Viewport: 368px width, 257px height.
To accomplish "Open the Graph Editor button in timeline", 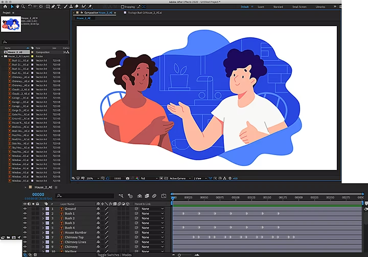I will (x=163, y=196).
